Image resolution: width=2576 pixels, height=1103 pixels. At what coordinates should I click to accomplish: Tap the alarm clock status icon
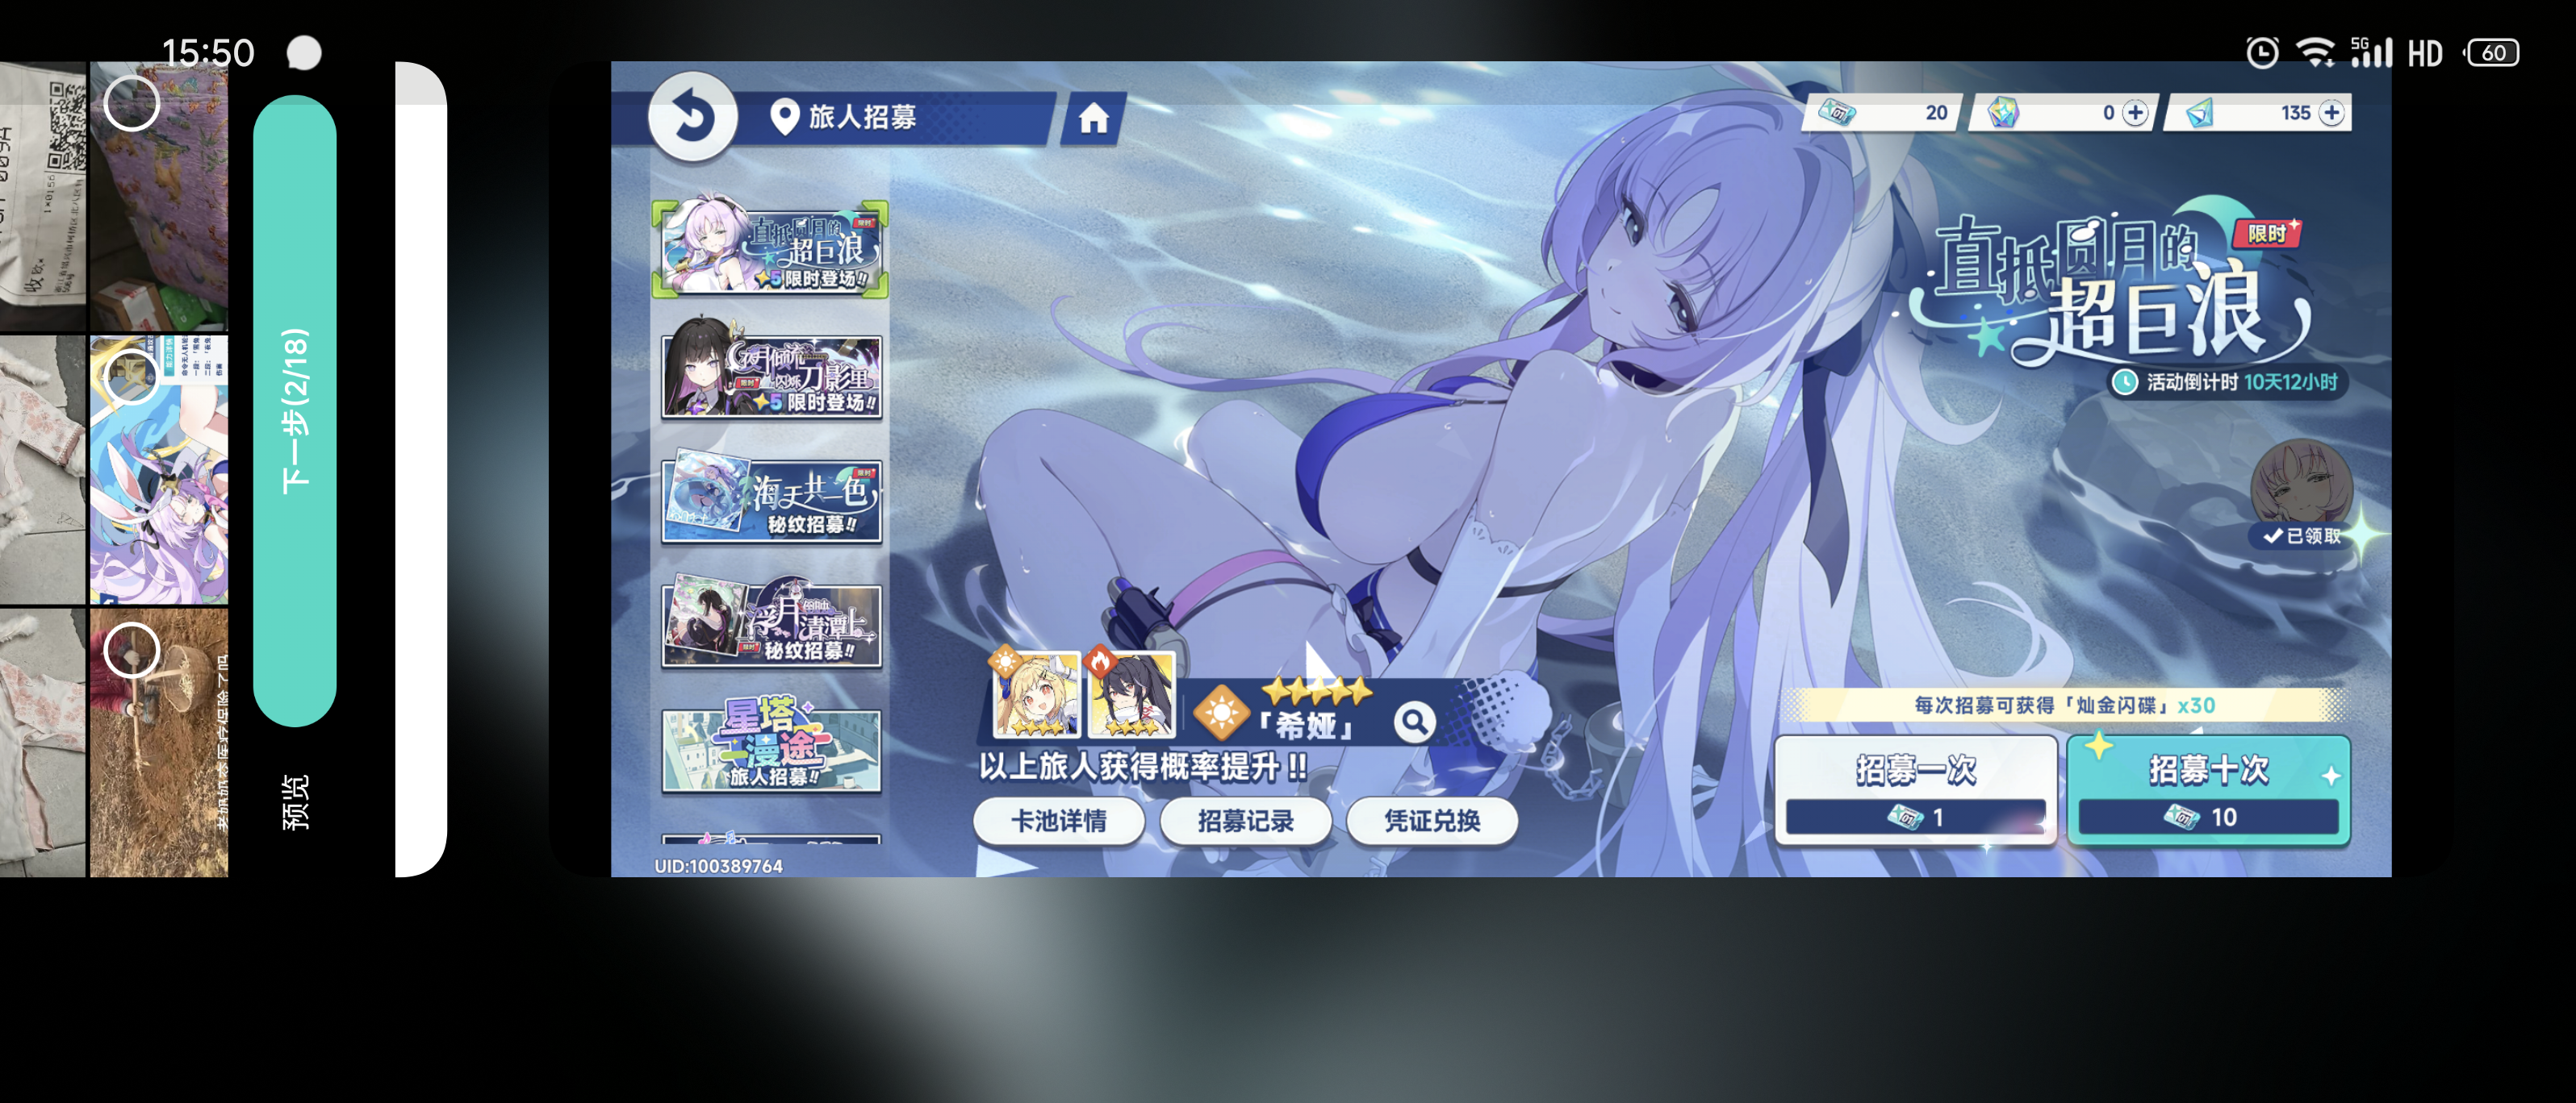(2262, 52)
